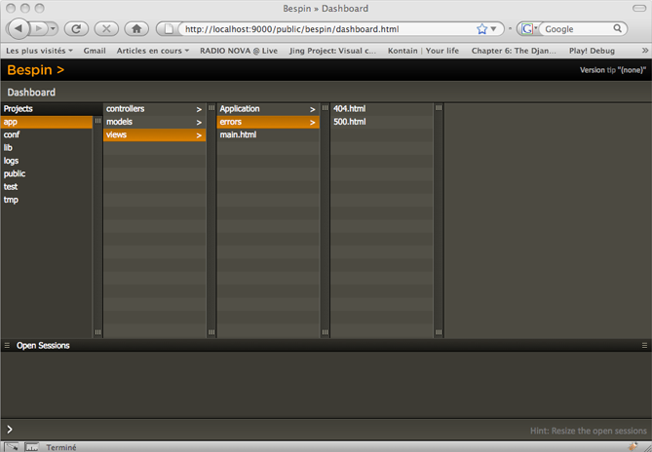Reload the page with the refresh icon
The height and width of the screenshot is (452, 652).
[x=77, y=29]
